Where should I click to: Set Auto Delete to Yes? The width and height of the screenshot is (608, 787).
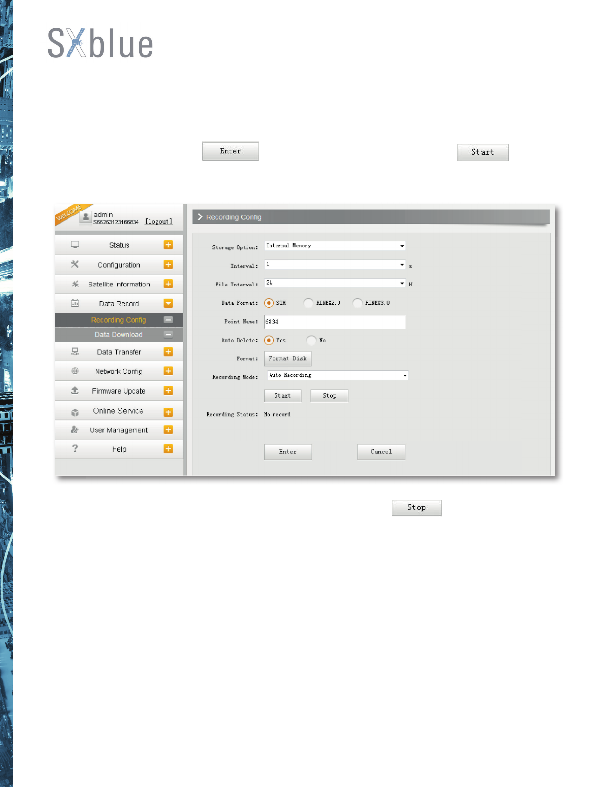269,340
